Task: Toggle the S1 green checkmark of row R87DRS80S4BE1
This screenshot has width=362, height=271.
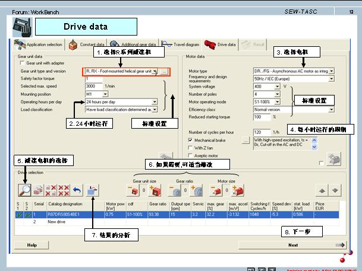Action: coord(20,215)
